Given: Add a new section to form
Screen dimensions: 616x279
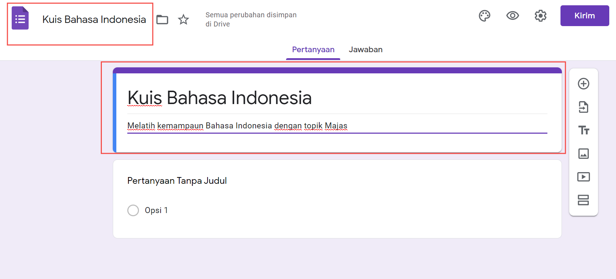Looking at the screenshot, I should tap(583, 200).
